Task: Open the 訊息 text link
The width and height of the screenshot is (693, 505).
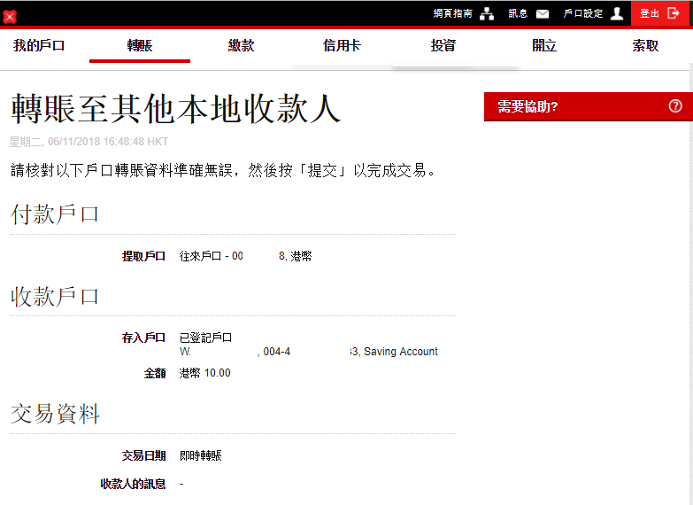Action: point(518,13)
